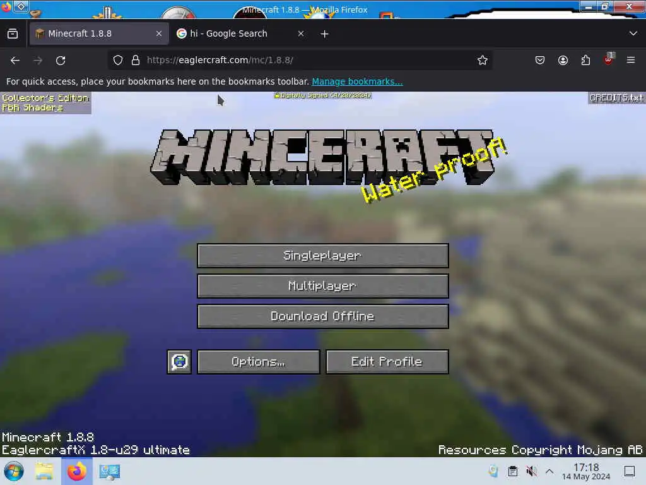Click the first system tray icon left of the clipboard
Screen dimensions: 646x485
493,471
